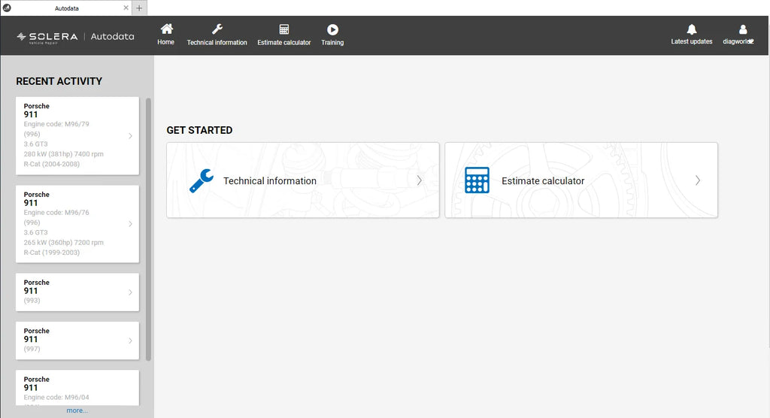Click '280 kW (381hp) 7400 rpm' text
Viewport: 770px width, 418px height.
[63, 154]
